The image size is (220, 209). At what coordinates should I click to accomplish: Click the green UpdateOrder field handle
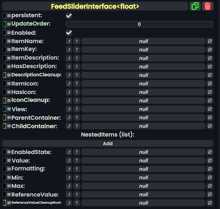[x=4, y=24]
